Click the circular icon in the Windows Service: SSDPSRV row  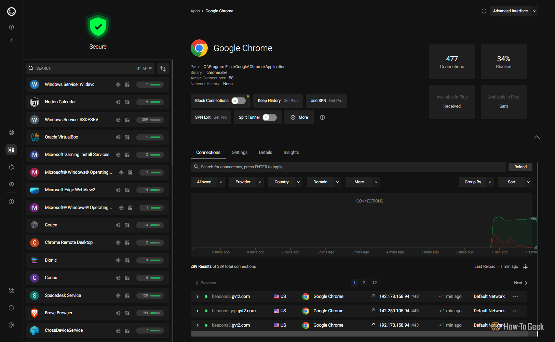(x=118, y=120)
